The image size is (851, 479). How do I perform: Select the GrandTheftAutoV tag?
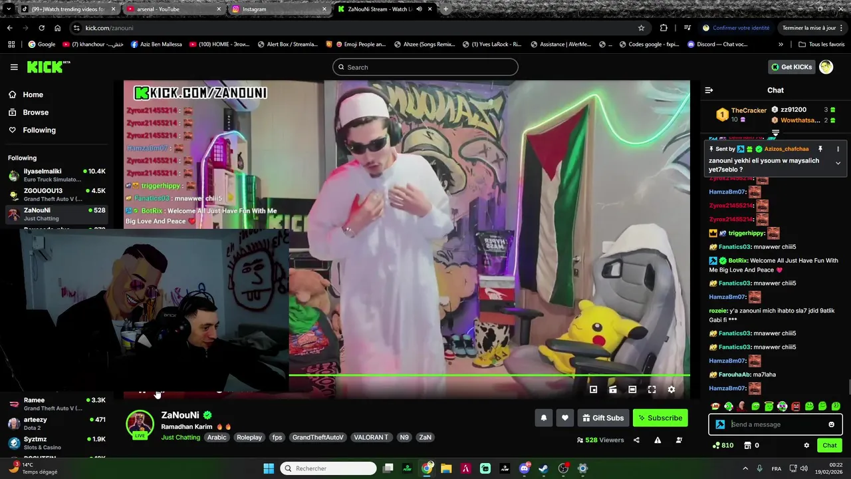(x=318, y=437)
